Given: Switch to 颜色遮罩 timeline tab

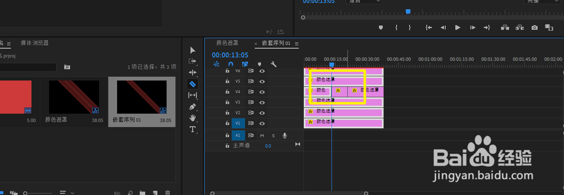Looking at the screenshot, I should point(227,43).
